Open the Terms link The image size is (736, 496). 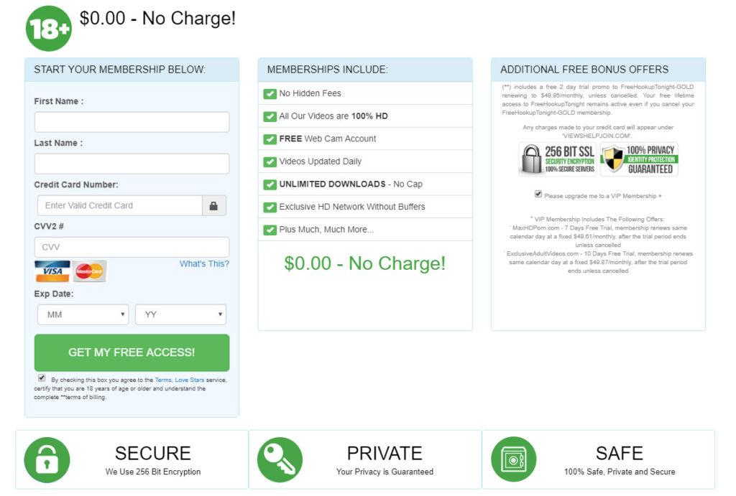pos(163,380)
